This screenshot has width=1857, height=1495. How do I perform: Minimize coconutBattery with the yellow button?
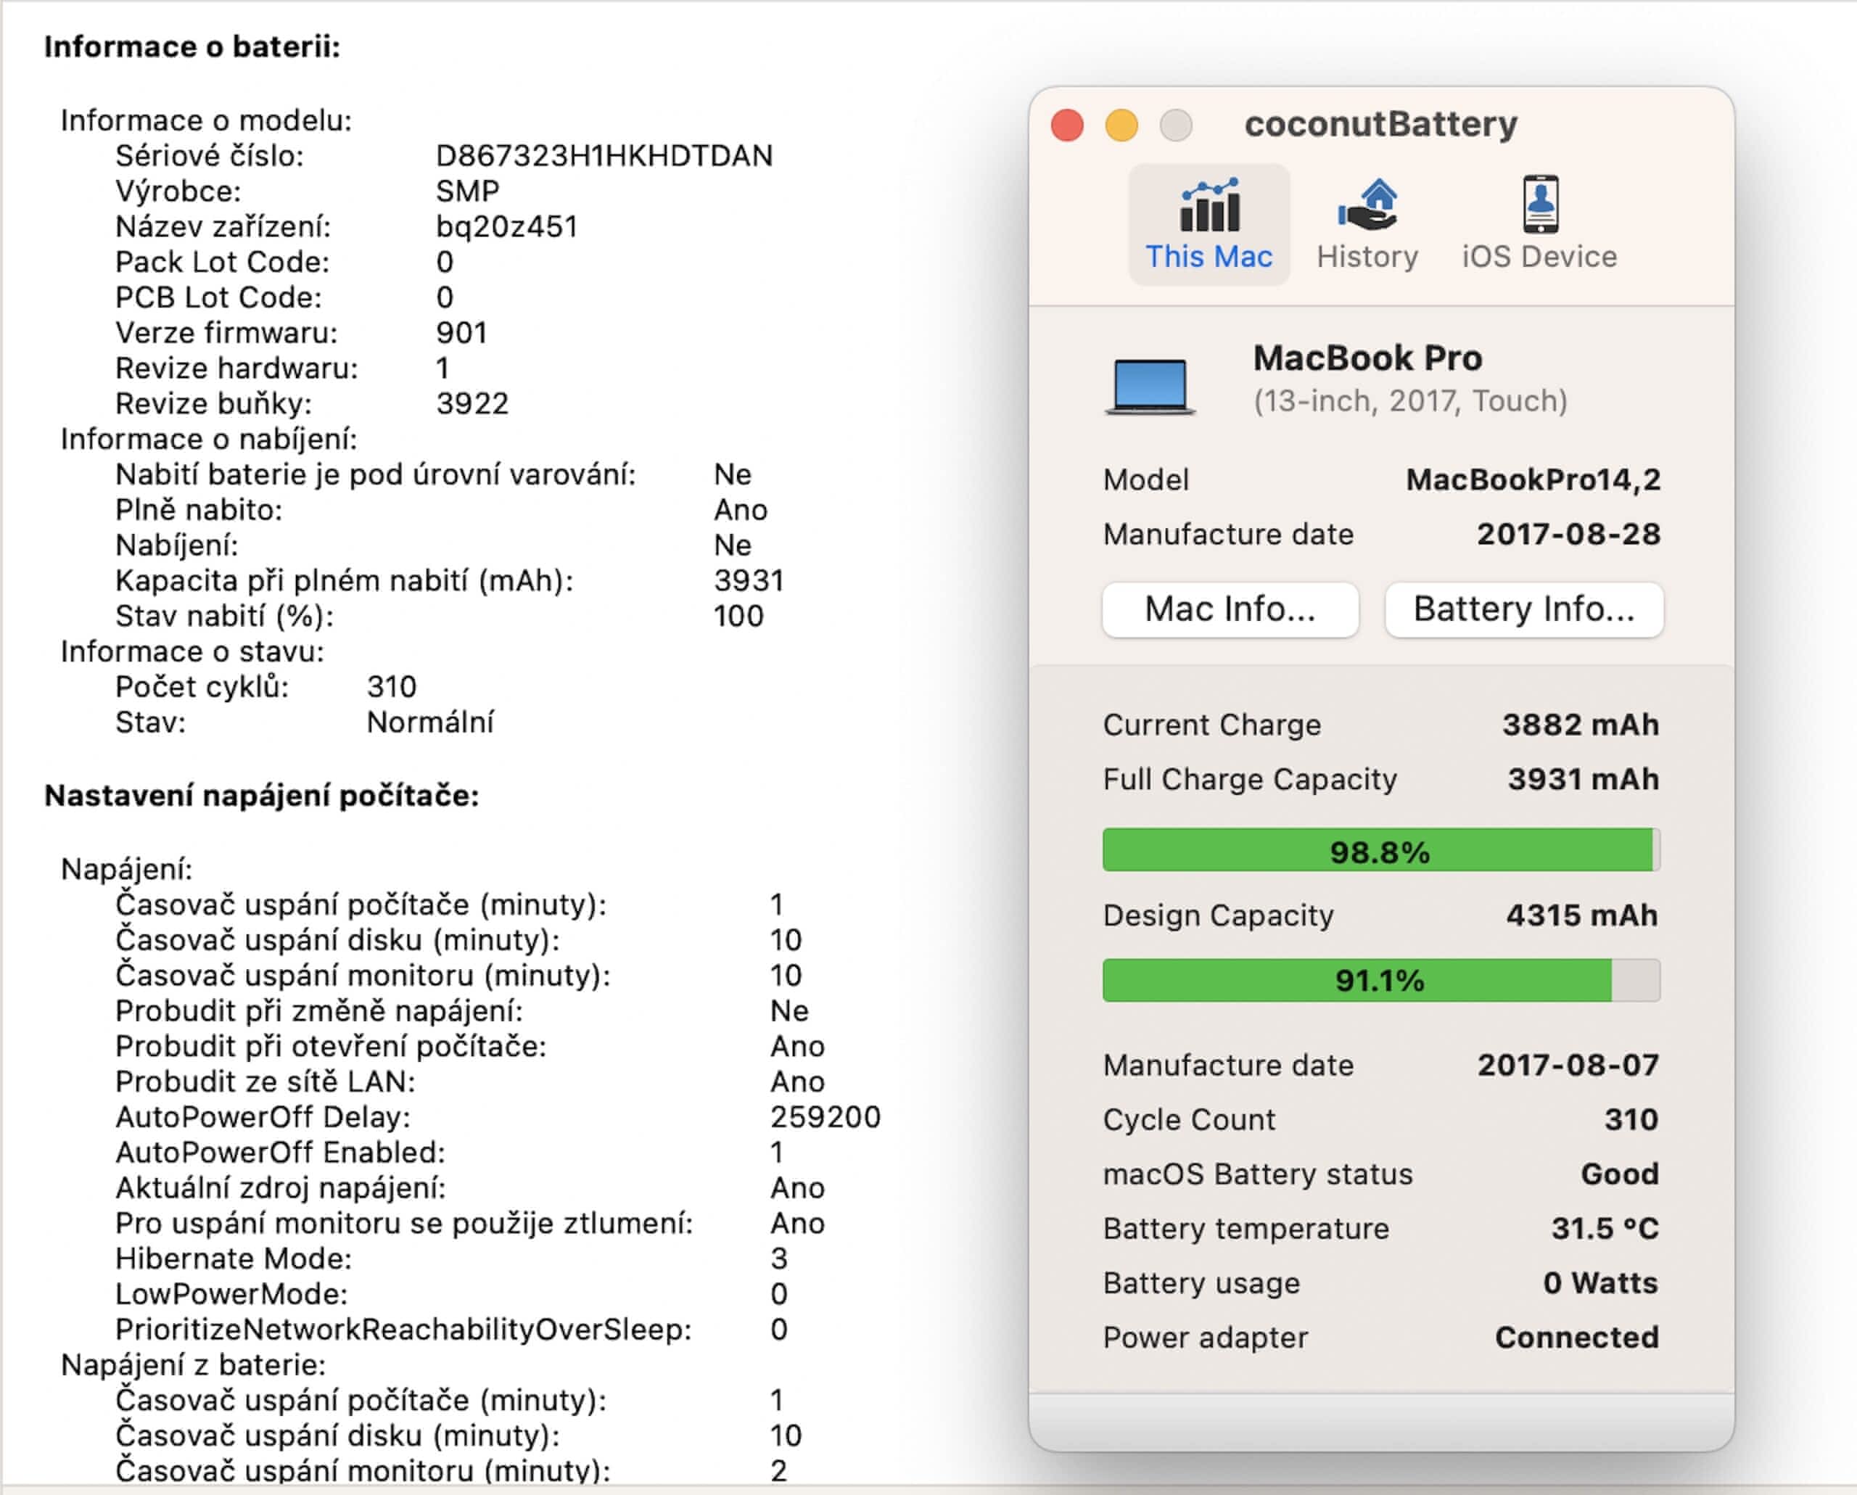pyautogui.click(x=1121, y=125)
